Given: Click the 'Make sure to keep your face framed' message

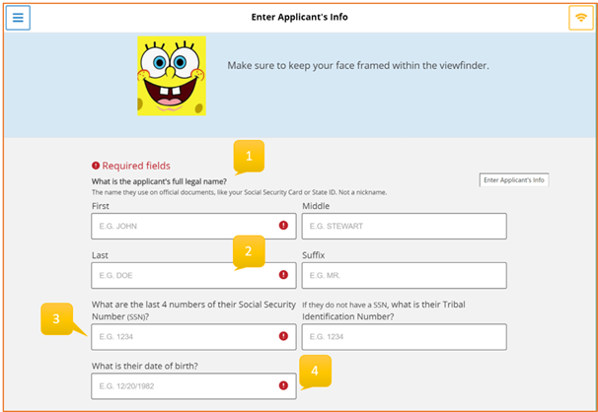Looking at the screenshot, I should 358,65.
